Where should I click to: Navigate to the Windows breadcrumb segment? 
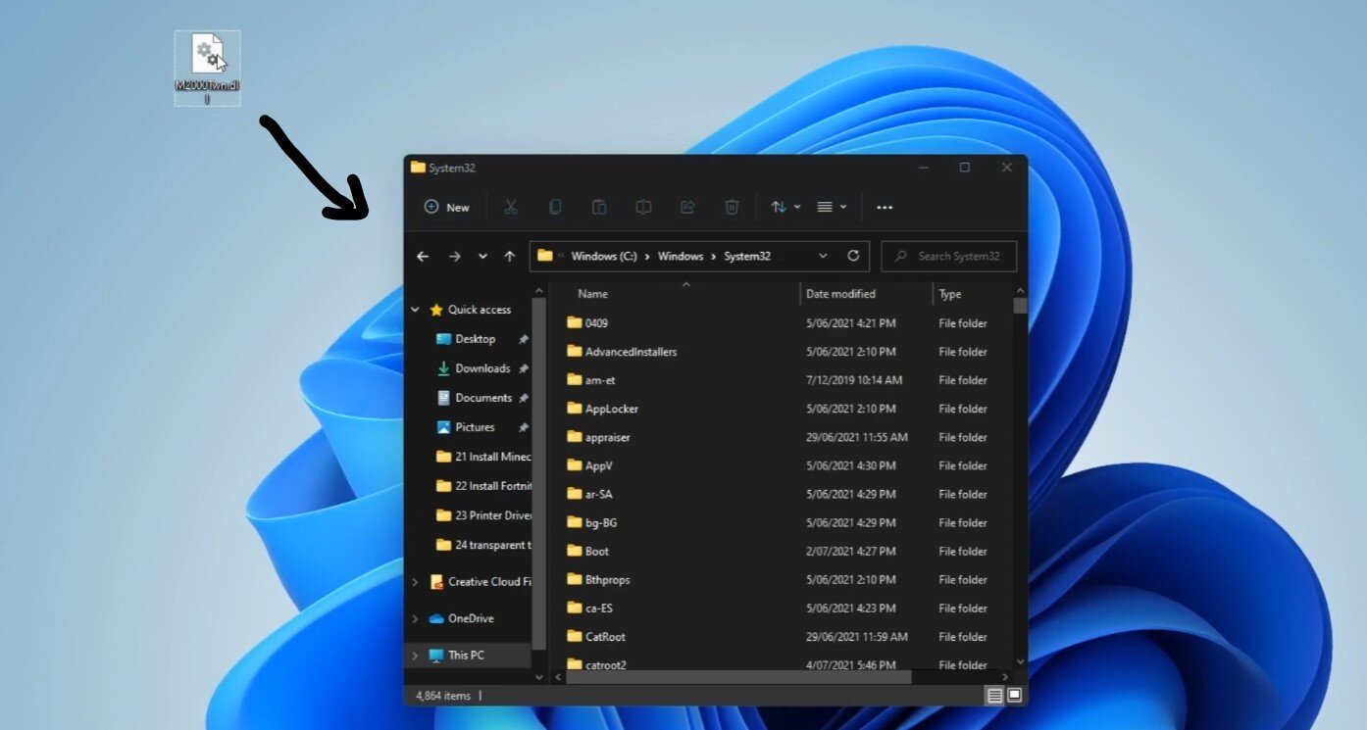(x=681, y=256)
